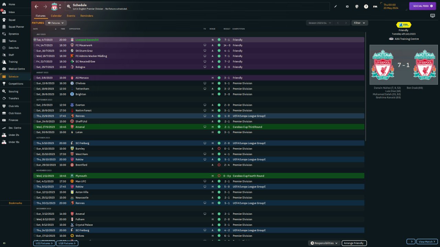Open the ID button in top bar
Screen dimensions: 440x247
point(347,7)
